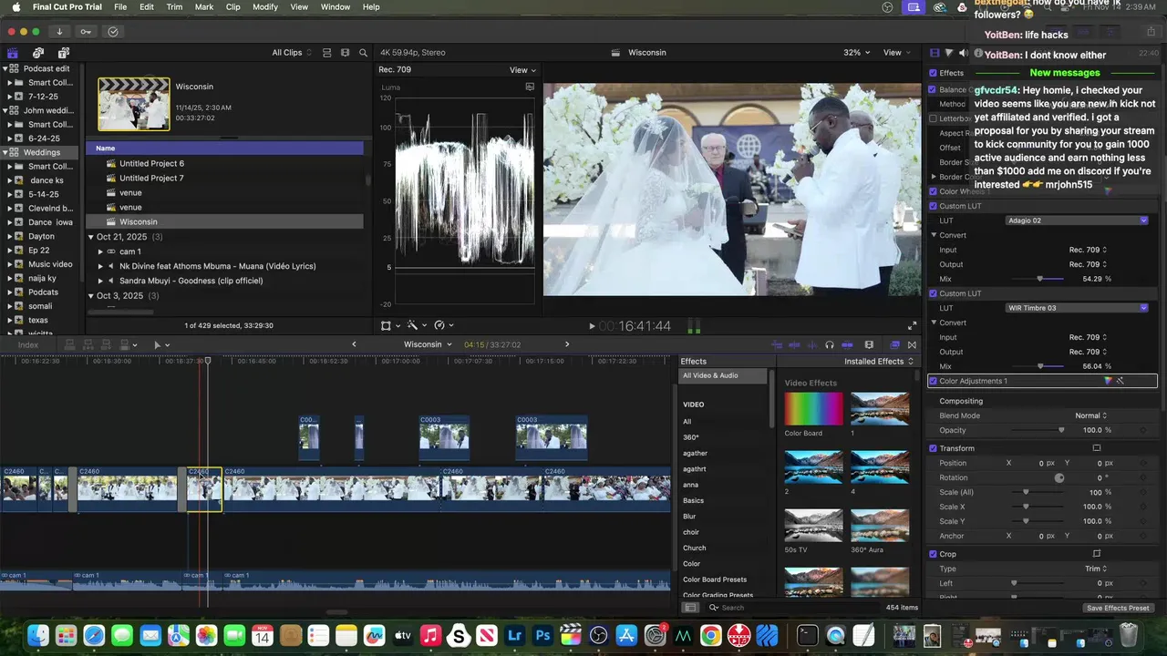This screenshot has height=656, width=1167.
Task: Open the Modify menu
Action: pyautogui.click(x=265, y=7)
